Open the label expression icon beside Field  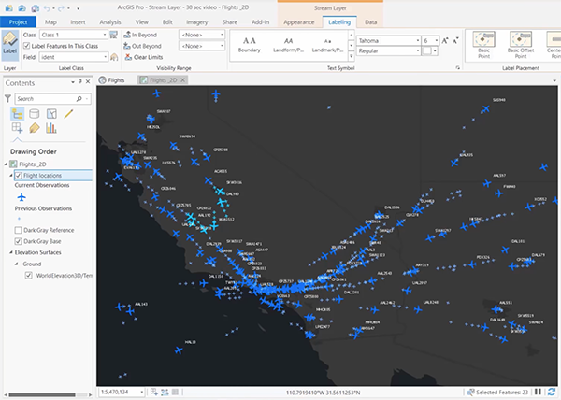(x=114, y=57)
